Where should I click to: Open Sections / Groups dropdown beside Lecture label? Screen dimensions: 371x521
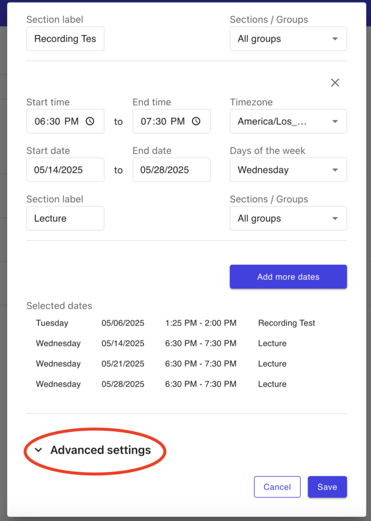pos(288,218)
